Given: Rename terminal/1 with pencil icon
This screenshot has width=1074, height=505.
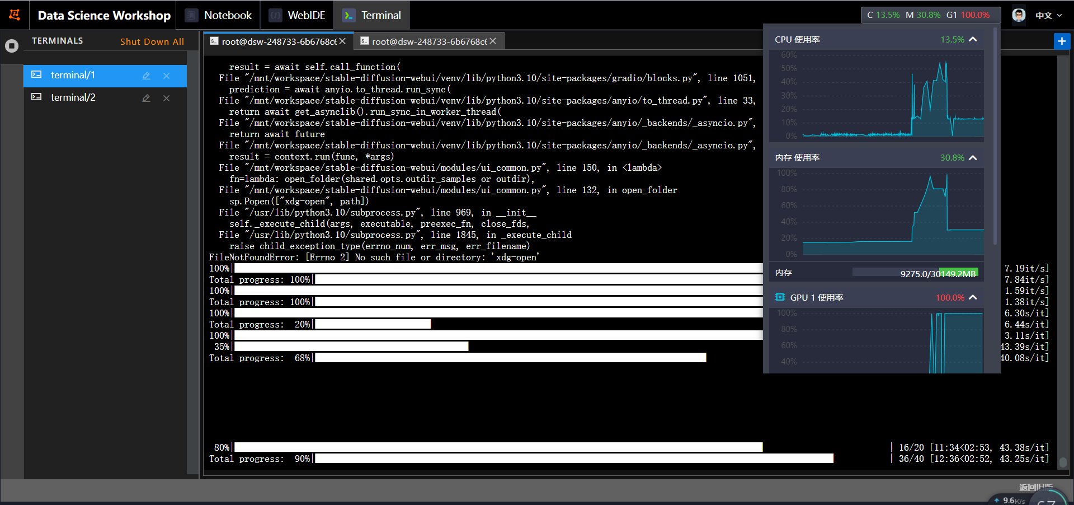Looking at the screenshot, I should [147, 76].
